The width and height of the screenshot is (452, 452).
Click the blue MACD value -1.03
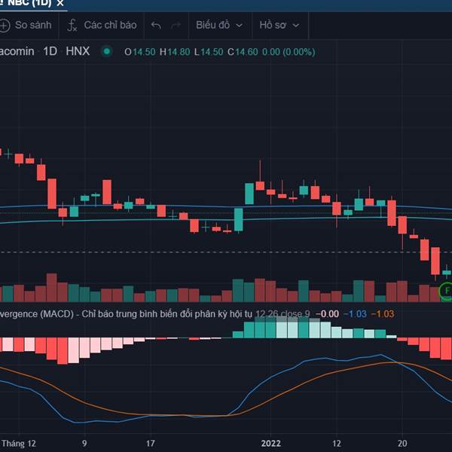click(355, 314)
